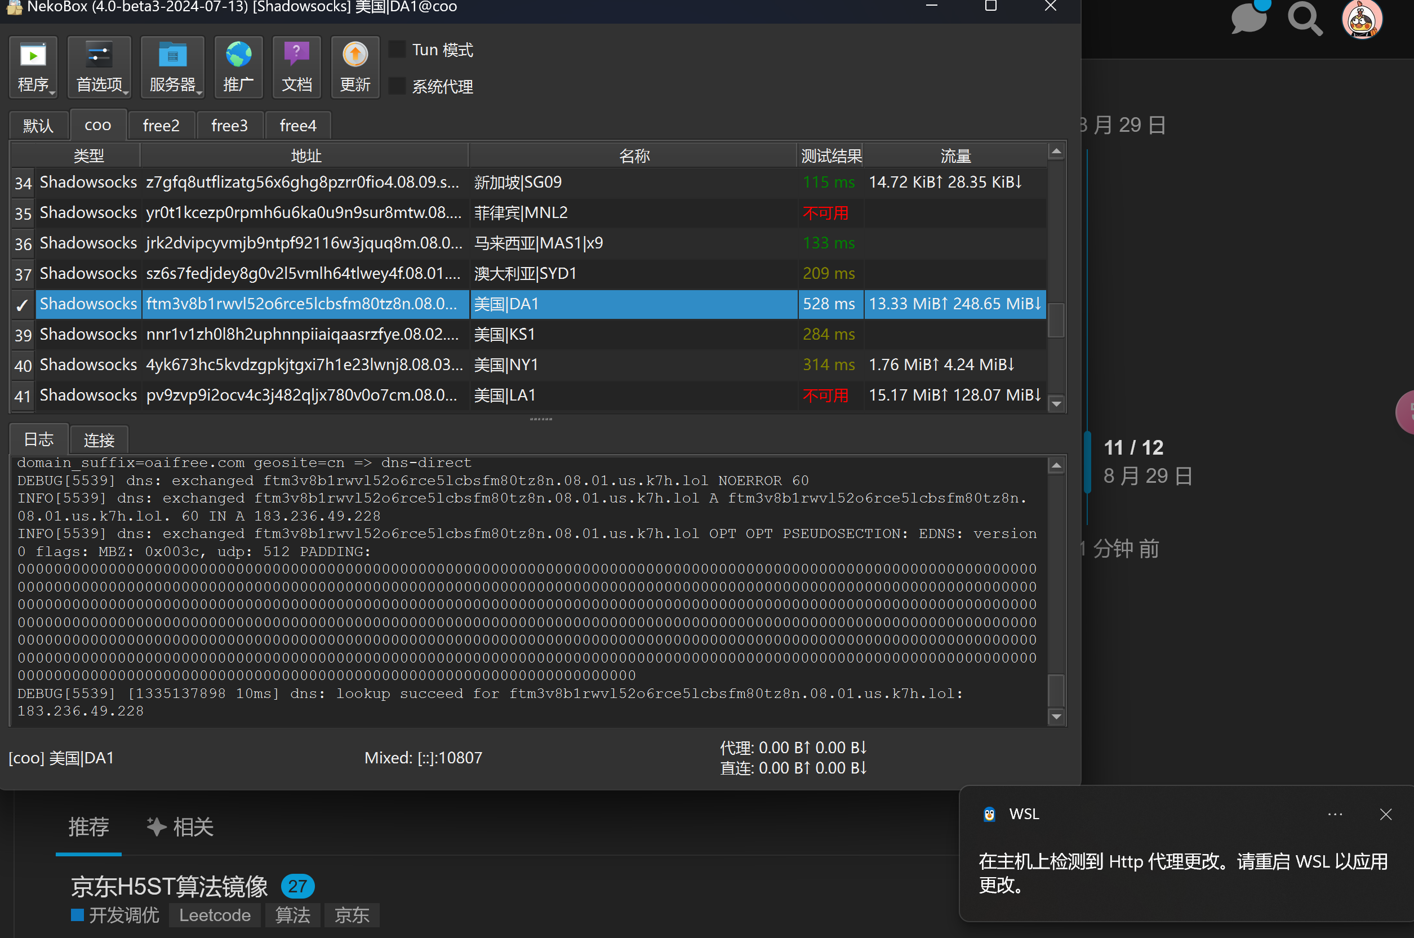Open the chat bubble notifications icon

pos(1249,18)
